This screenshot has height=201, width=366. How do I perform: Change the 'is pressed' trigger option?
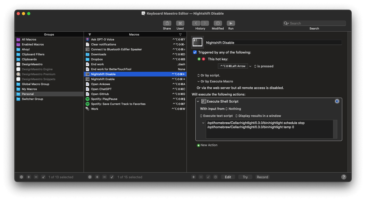[264, 66]
